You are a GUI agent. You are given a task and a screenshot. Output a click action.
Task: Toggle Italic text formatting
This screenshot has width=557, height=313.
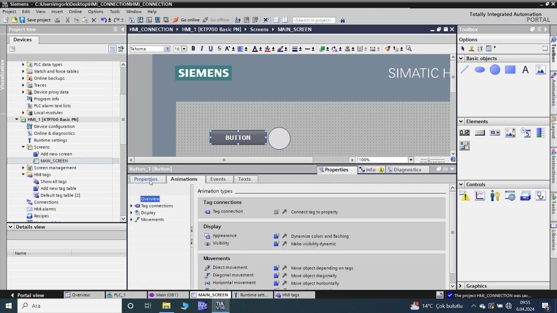point(202,49)
